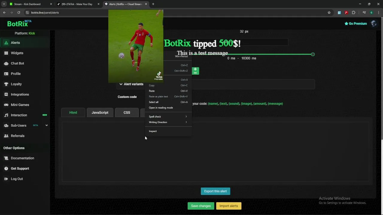Switch to the JavaScript code tab

pos(100,113)
